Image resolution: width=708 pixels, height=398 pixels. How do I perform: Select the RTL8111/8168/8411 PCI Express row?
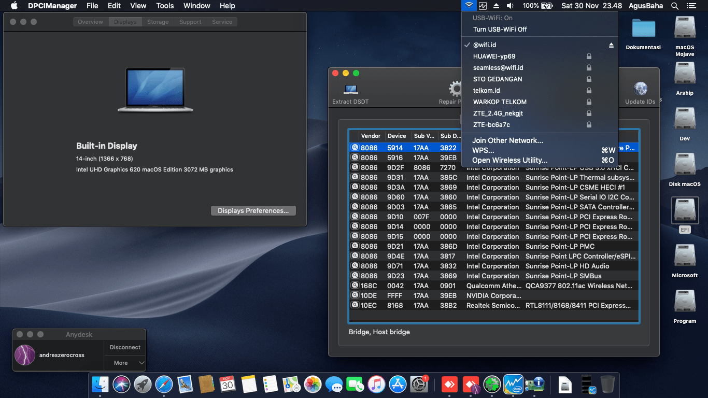[494, 305]
